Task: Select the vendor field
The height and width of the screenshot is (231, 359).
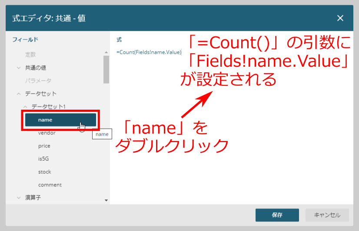Action: (x=47, y=133)
